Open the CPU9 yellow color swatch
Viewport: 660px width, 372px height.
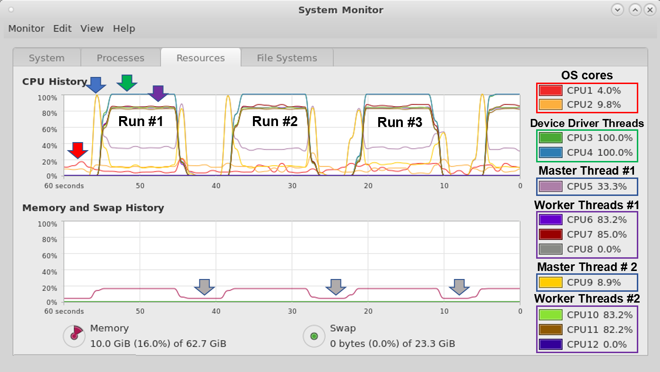tap(551, 283)
